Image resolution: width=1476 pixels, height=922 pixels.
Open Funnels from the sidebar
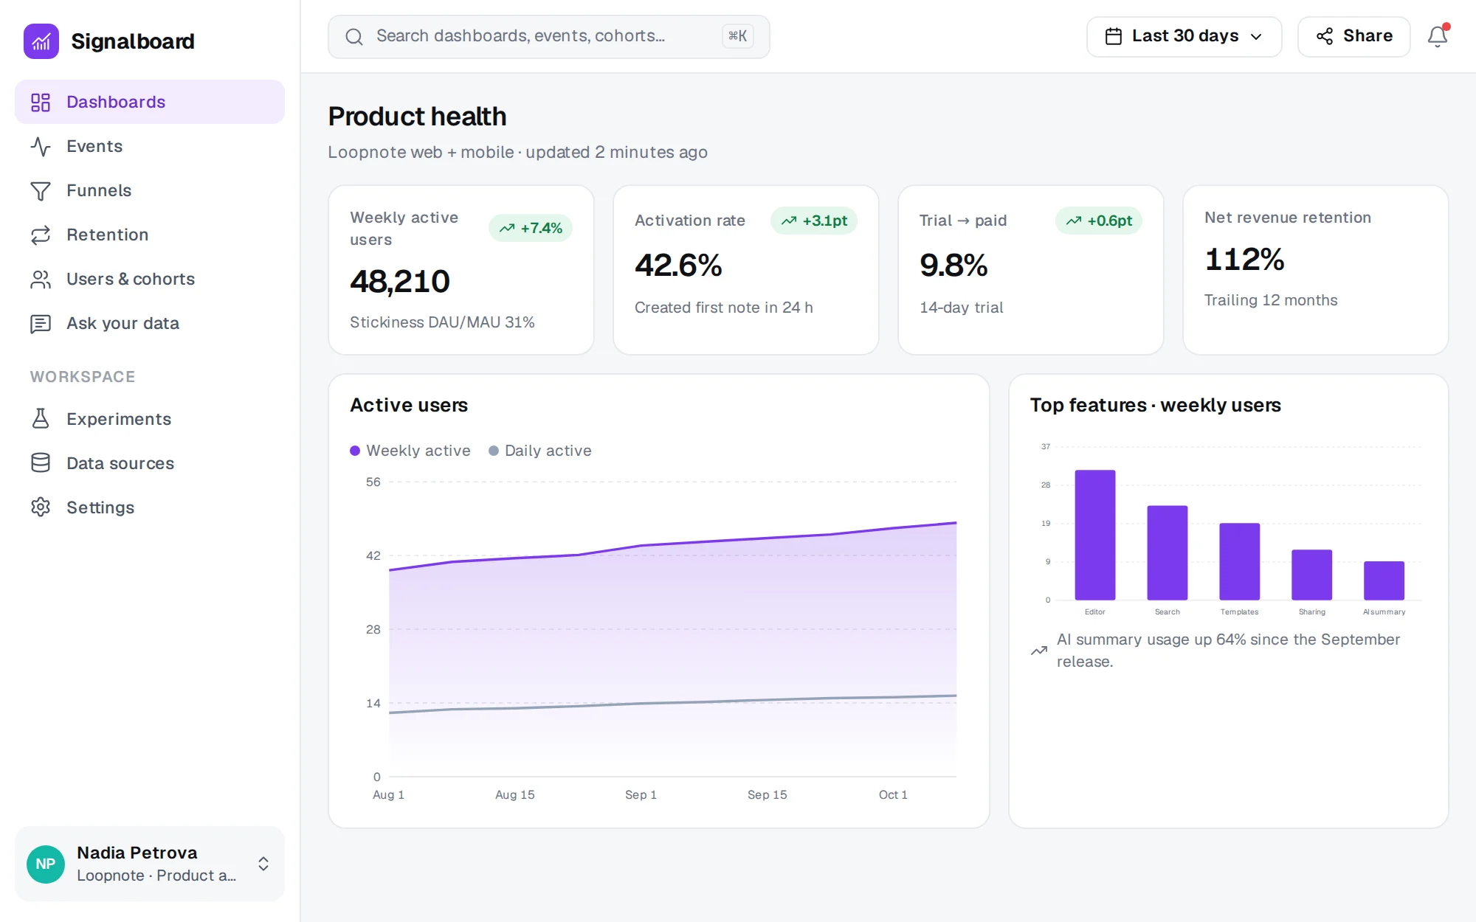coord(150,190)
